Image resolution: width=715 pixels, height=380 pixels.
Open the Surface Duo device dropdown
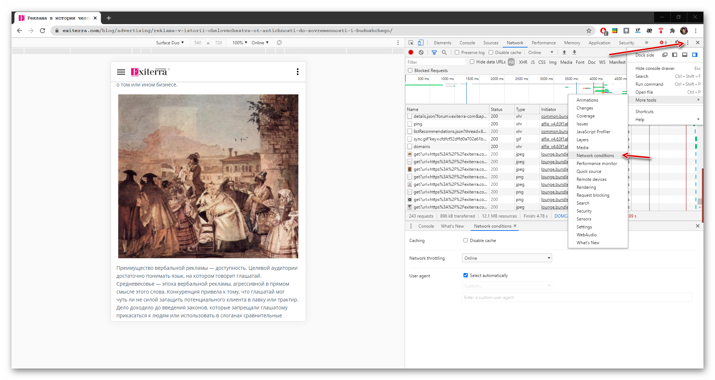point(170,43)
